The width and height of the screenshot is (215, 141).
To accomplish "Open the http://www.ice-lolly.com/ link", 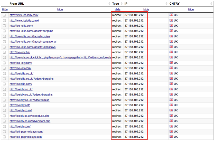I will point(24,15).
